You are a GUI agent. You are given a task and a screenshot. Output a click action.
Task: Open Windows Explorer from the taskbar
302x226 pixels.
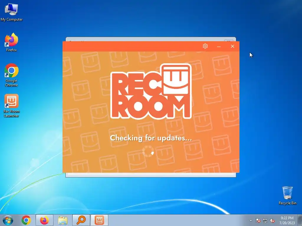(63, 220)
